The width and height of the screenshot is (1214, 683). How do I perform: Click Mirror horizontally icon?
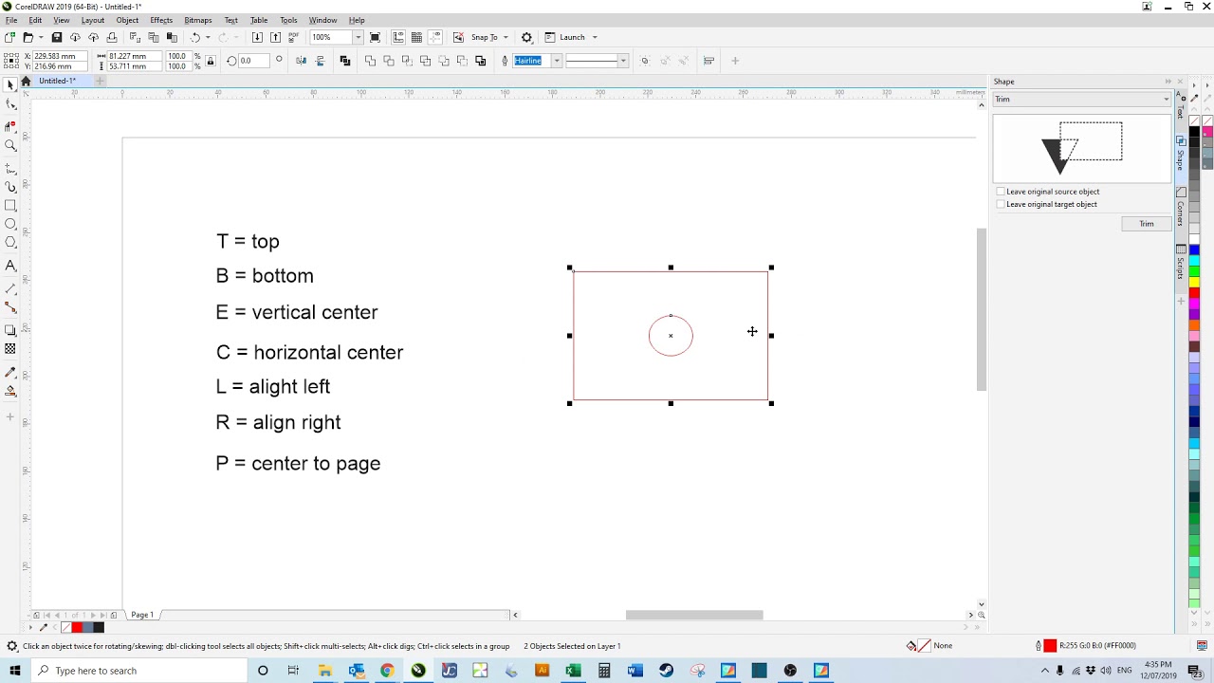(301, 61)
